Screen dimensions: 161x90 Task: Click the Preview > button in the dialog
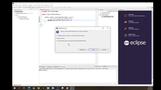click(83, 50)
